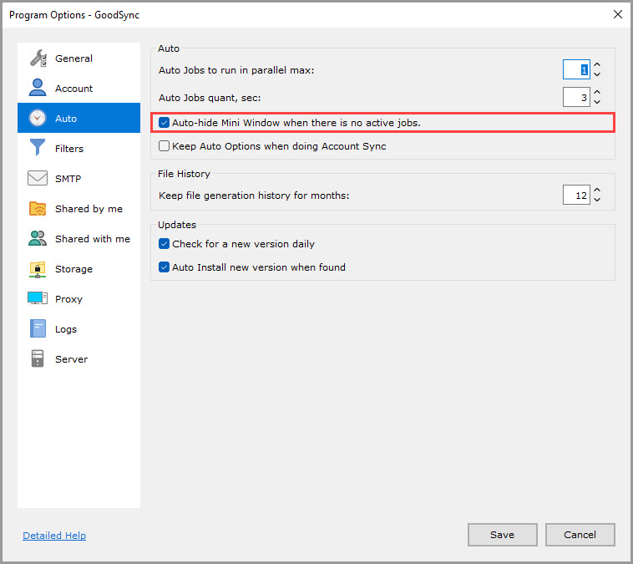Click the history months input field
This screenshot has height=564, width=633.
coord(576,195)
